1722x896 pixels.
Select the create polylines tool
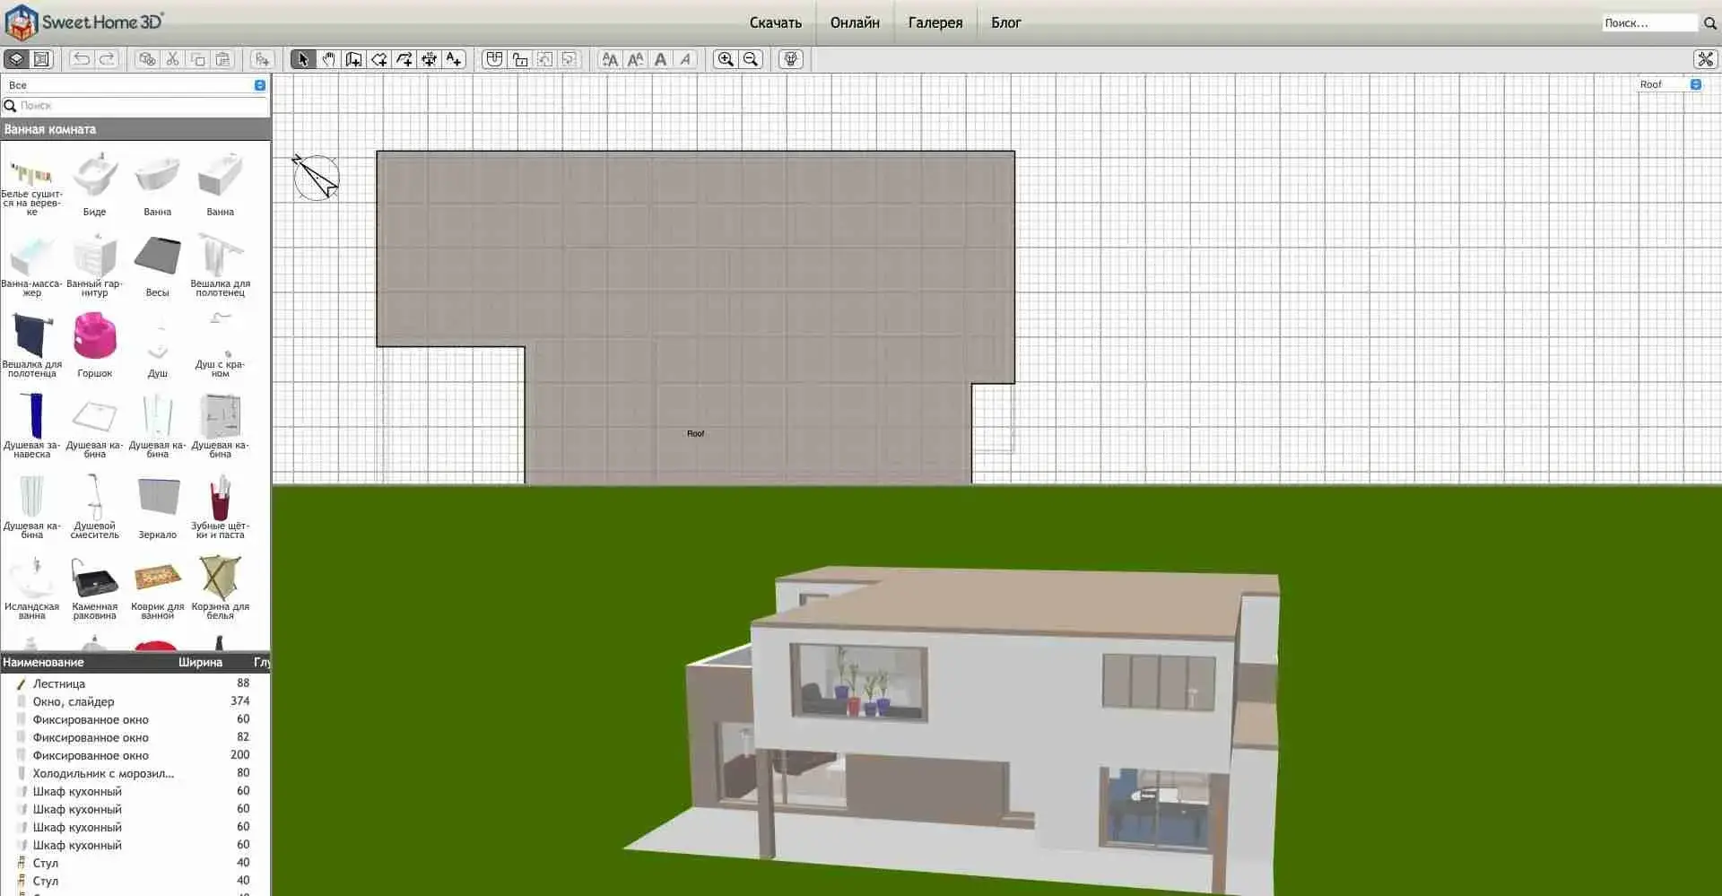coord(404,59)
